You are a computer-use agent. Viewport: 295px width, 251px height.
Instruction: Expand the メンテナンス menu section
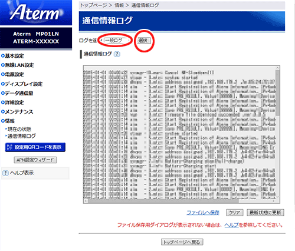[x=19, y=112]
